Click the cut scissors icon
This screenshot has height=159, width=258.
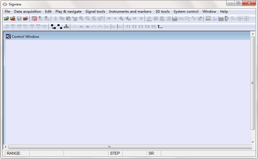(55, 18)
